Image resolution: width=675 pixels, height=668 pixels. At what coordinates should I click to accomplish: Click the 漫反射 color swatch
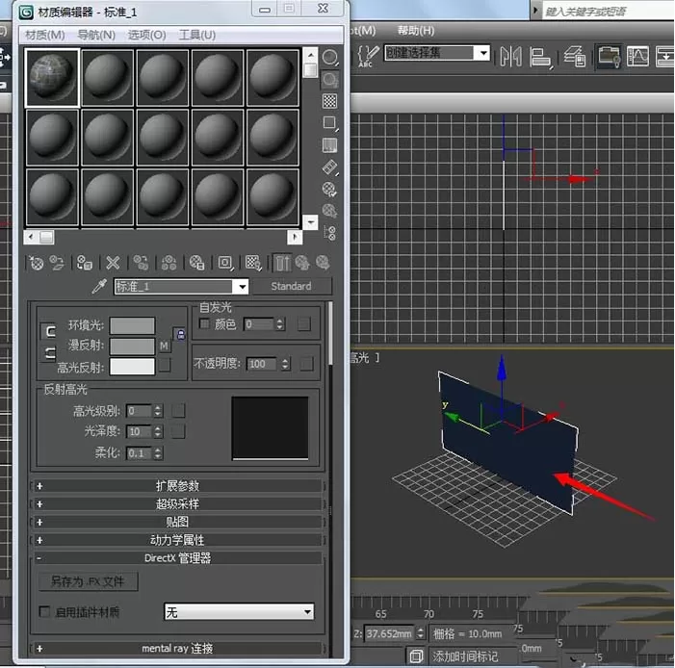point(132,347)
